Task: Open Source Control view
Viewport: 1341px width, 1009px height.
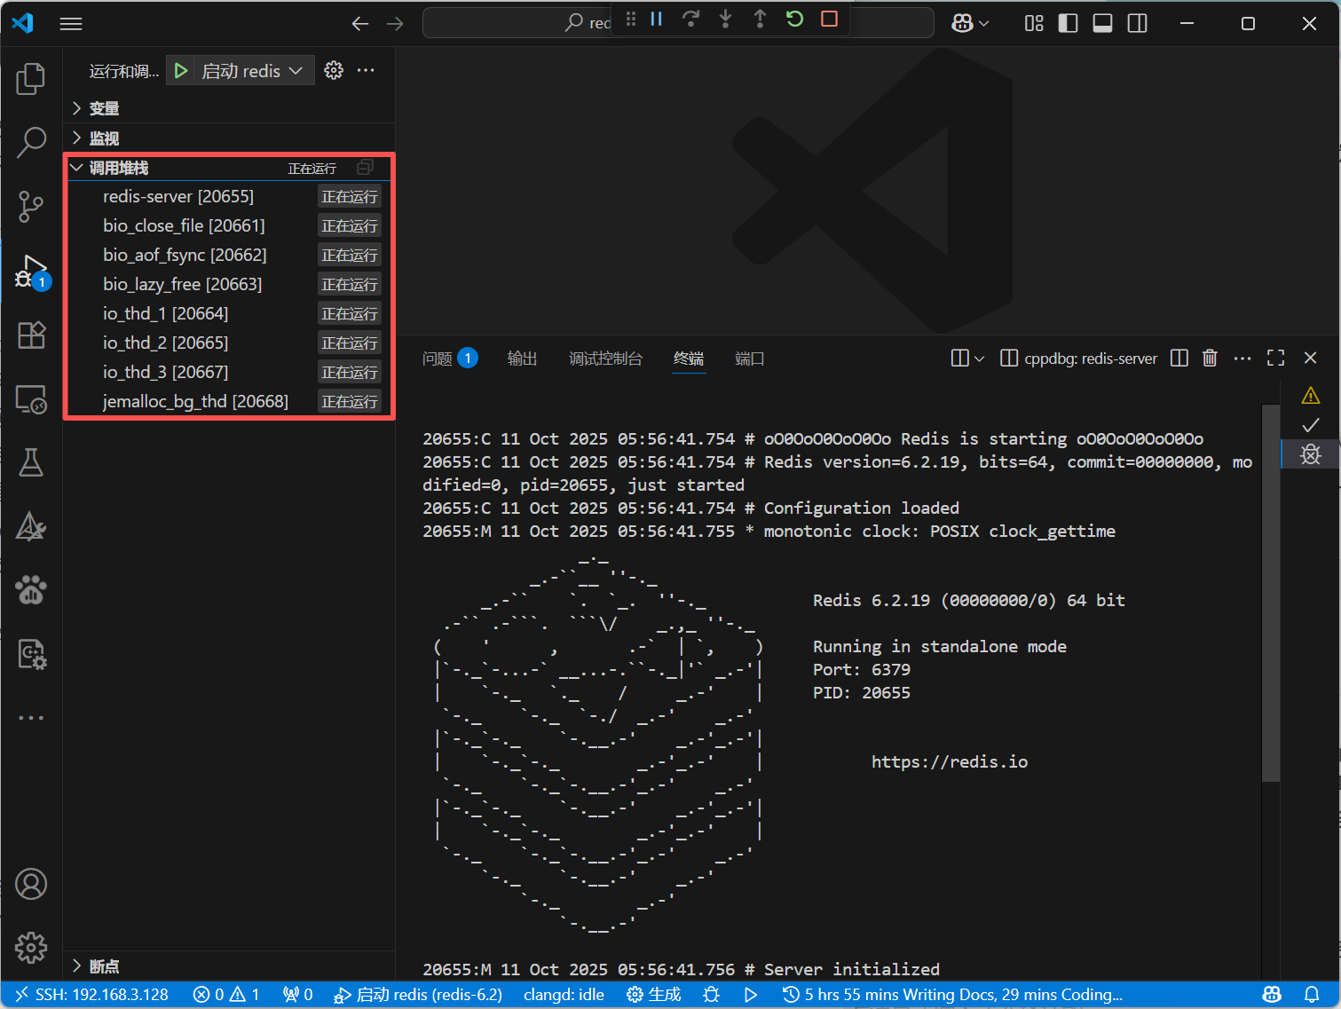Action: point(31,206)
